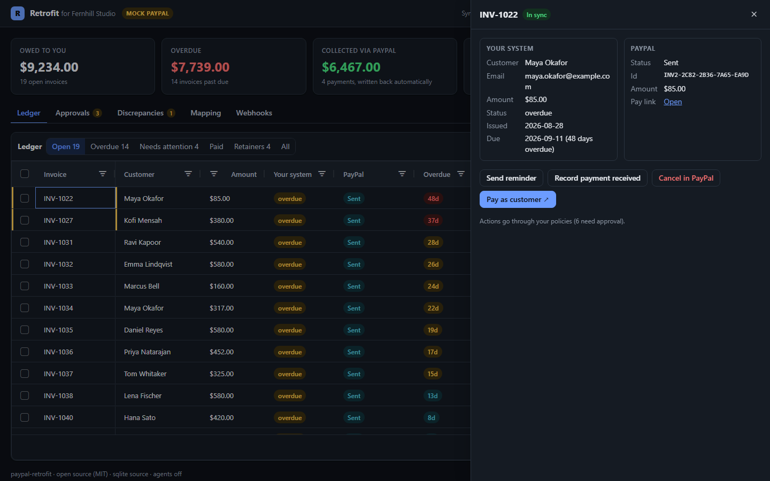Click the Send reminder button
The width and height of the screenshot is (770, 481).
[x=511, y=178]
